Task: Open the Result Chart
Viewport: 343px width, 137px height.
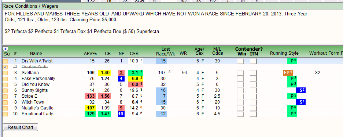Action: point(21,127)
